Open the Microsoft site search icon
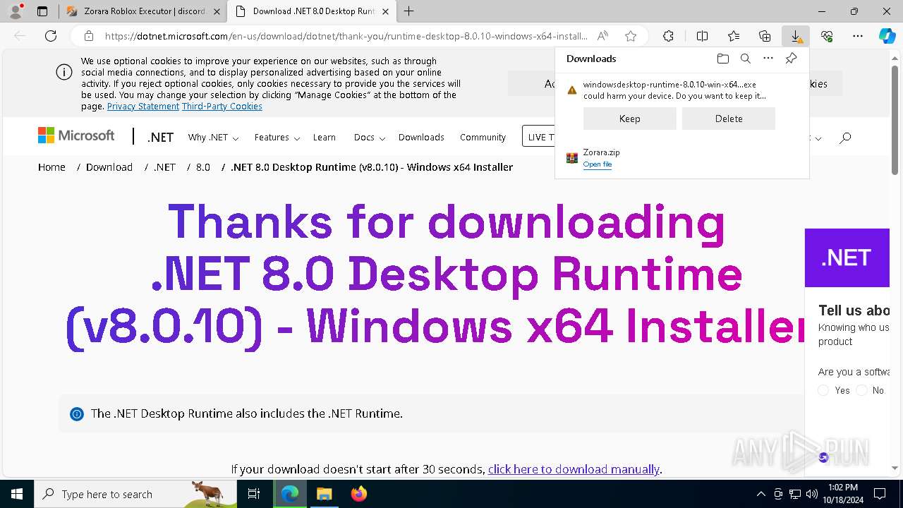 point(845,138)
